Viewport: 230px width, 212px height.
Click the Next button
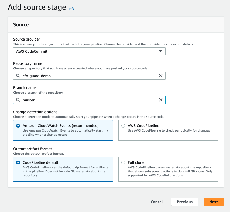(x=214, y=202)
